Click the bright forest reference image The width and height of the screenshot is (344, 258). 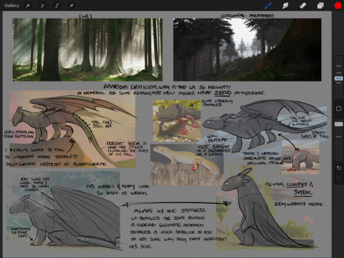[x=87, y=50]
